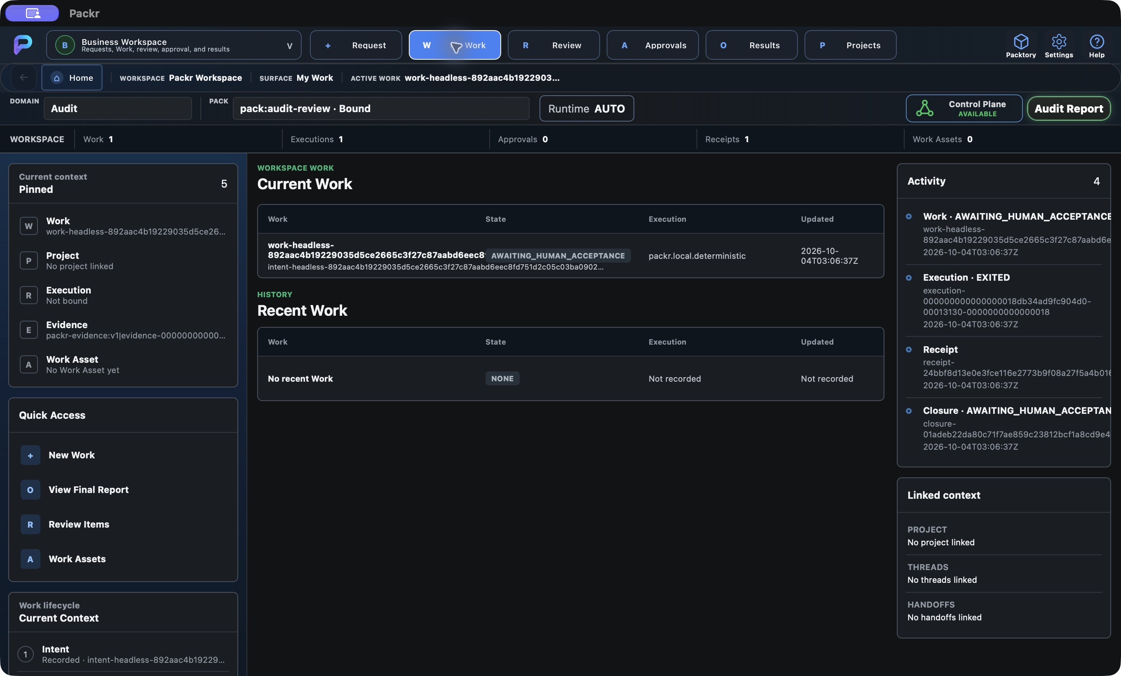Click the Packr Workspace breadcrumb

(205, 78)
